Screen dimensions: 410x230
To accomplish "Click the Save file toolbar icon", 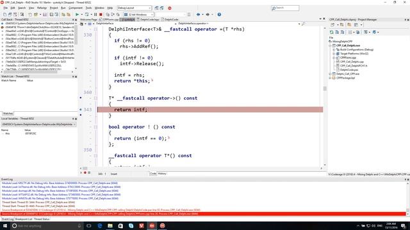I will [45, 15].
